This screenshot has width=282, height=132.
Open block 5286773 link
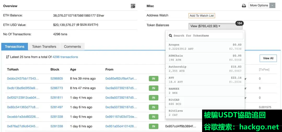57,88
